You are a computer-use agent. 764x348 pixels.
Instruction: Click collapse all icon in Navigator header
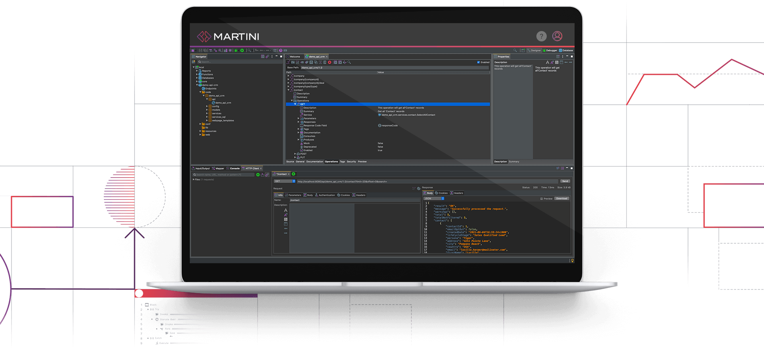(263, 57)
